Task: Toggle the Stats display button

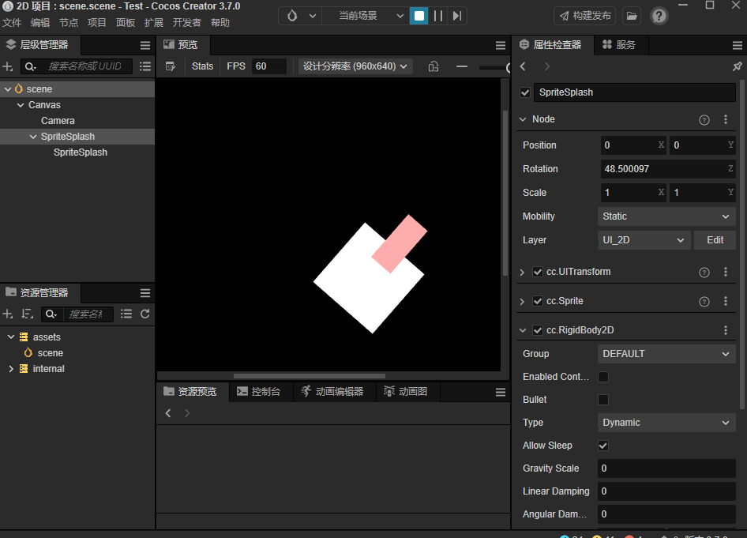Action: [x=202, y=66]
